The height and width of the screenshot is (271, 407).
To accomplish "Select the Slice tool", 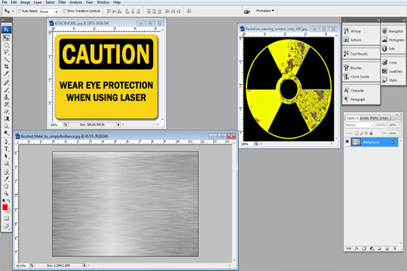I will tap(6, 74).
